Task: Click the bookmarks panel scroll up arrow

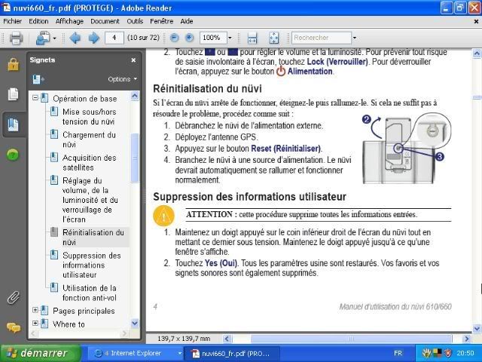Action: (135, 96)
